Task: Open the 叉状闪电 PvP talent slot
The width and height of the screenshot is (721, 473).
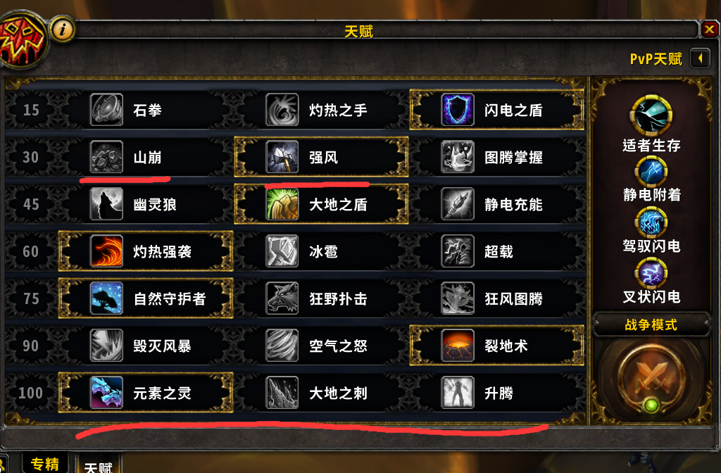Action: pos(651,274)
